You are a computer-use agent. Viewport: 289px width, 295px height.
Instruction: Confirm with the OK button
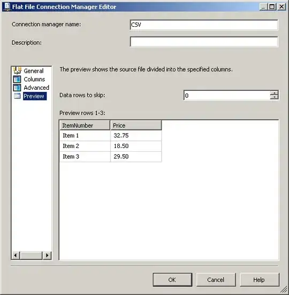pyautogui.click(x=172, y=280)
